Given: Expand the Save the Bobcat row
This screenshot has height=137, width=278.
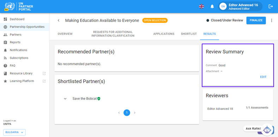Looking at the screenshot, I should tap(65, 99).
